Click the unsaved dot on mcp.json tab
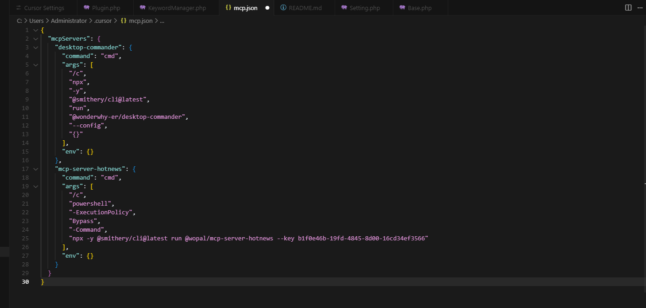646x308 pixels. click(x=267, y=8)
